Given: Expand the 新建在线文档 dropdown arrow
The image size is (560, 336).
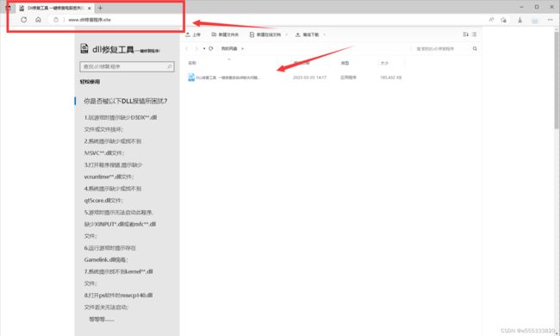Looking at the screenshot, I should [286, 34].
